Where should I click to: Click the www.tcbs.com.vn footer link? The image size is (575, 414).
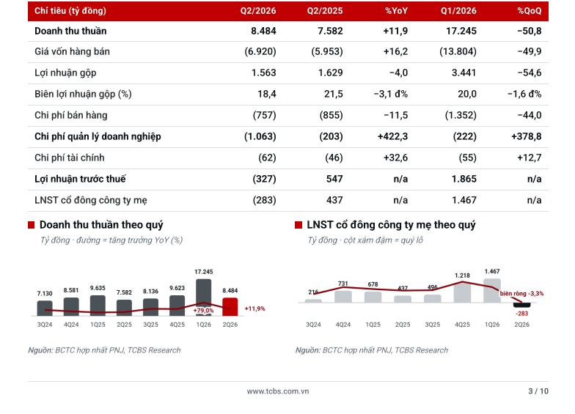pyautogui.click(x=277, y=391)
